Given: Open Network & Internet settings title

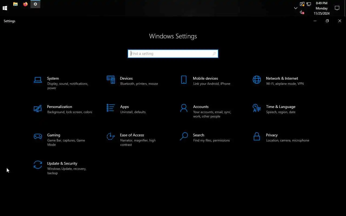Looking at the screenshot, I should tap(282, 78).
